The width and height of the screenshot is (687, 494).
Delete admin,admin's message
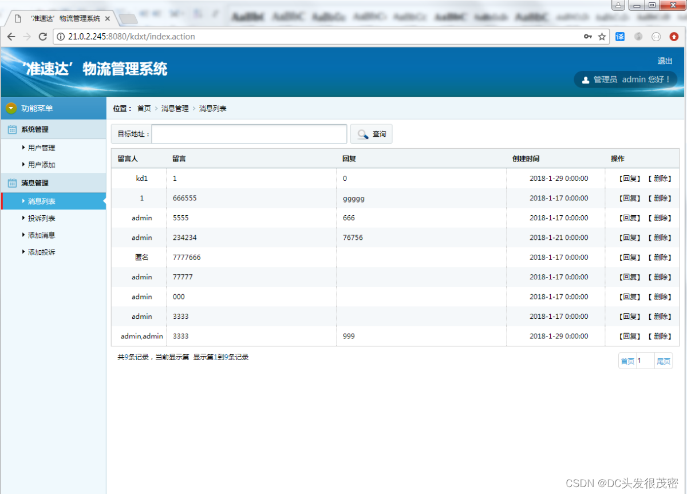tap(660, 337)
